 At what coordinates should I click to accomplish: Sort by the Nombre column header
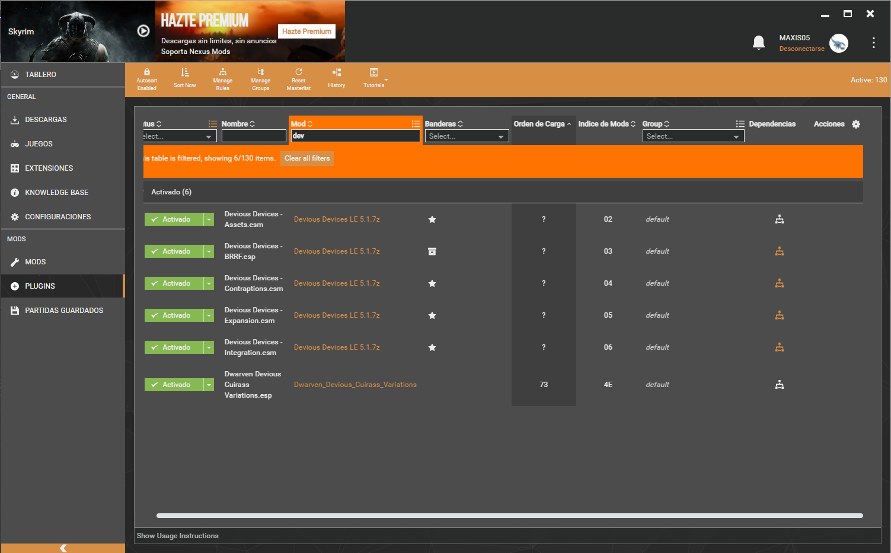[x=238, y=124]
